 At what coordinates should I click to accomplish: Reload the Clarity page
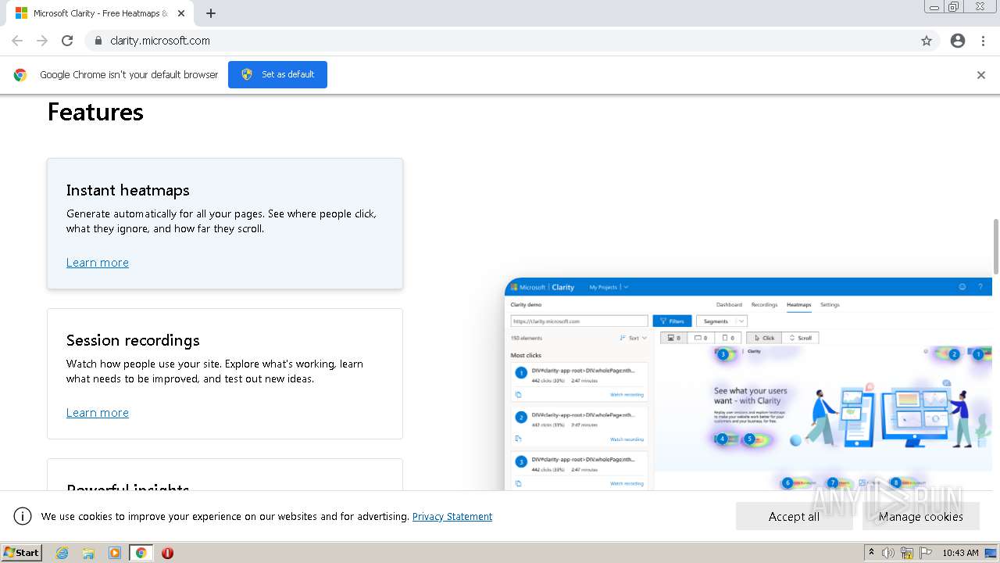[67, 41]
